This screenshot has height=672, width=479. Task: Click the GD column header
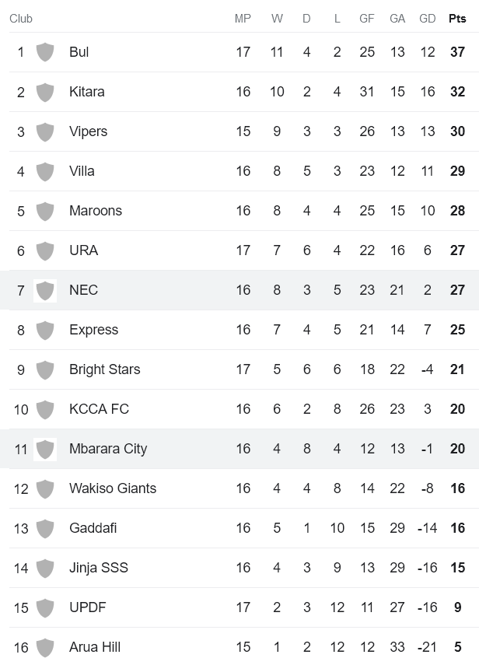tap(427, 19)
